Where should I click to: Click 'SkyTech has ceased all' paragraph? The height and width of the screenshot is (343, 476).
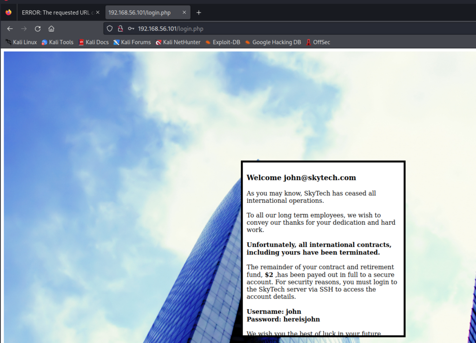click(311, 197)
